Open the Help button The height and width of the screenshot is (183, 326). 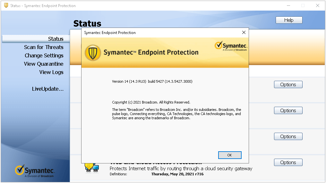[x=289, y=20]
